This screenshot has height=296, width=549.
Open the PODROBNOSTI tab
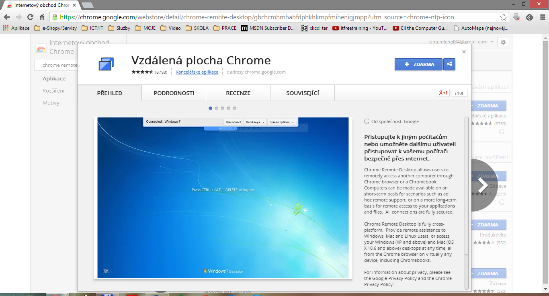pos(174,92)
